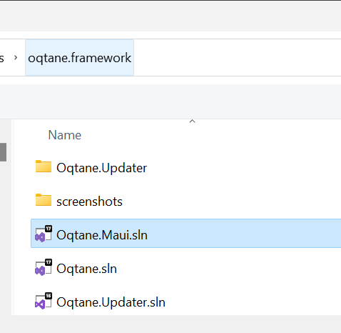Select the Oqtane.Updater folder name
The image size is (341, 333).
[101, 168]
